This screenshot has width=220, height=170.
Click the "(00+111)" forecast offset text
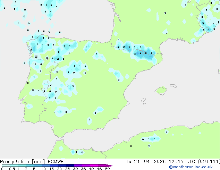tap(209, 162)
